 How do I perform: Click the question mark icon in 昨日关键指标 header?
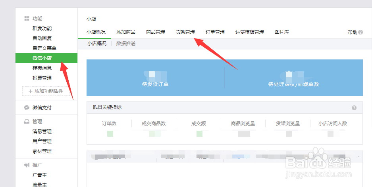(354, 108)
